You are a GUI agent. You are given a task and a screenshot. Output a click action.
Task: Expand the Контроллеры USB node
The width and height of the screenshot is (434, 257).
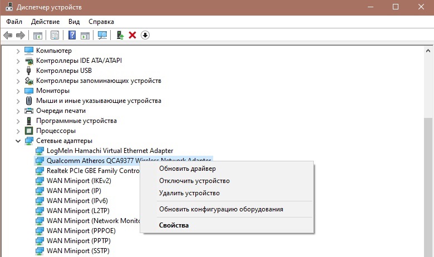coord(18,71)
